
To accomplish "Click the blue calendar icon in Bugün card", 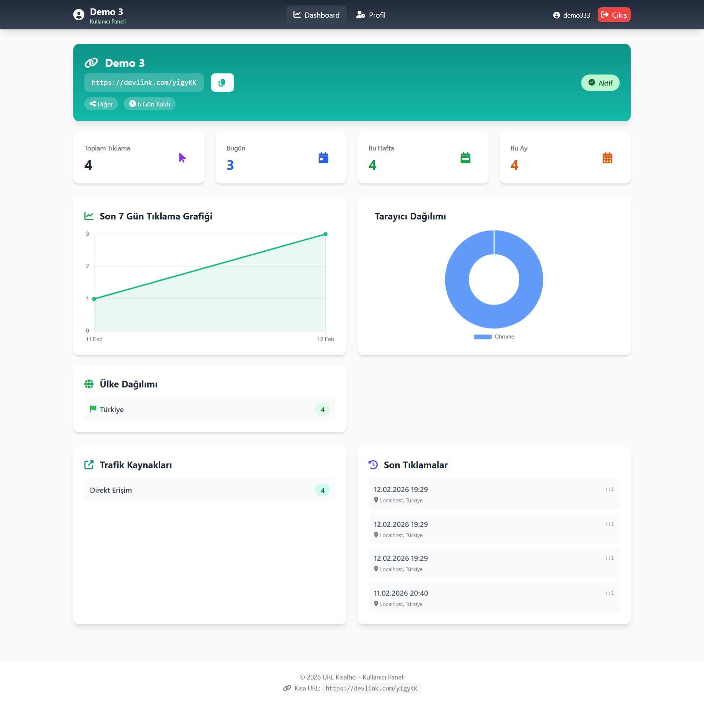I will point(323,158).
